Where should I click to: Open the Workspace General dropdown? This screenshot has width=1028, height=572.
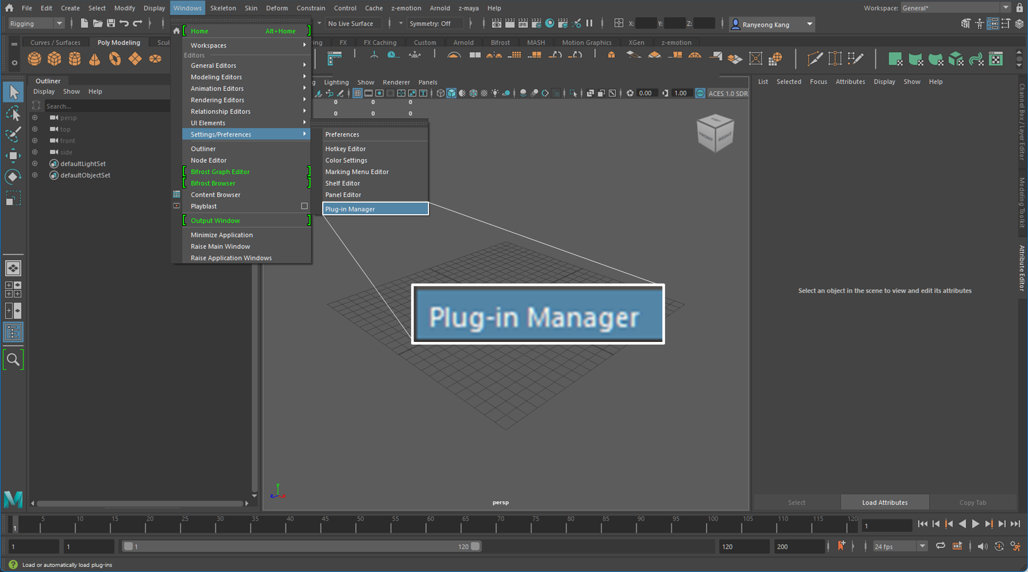tap(956, 8)
